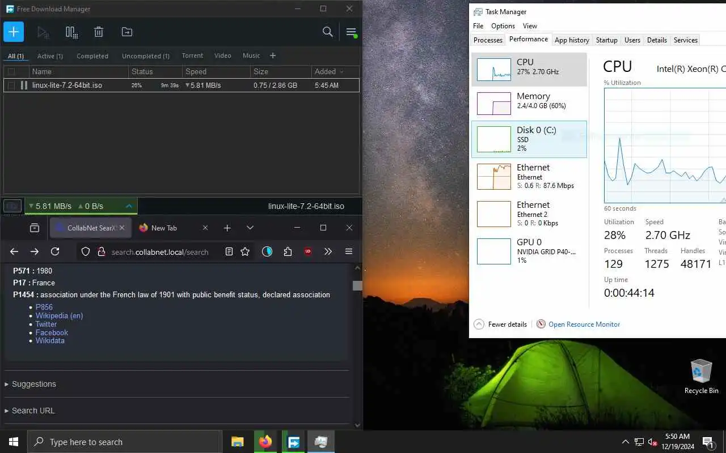Viewport: 726px width, 453px height.
Task: Reload the search.collabnet.local page
Action: coord(55,251)
